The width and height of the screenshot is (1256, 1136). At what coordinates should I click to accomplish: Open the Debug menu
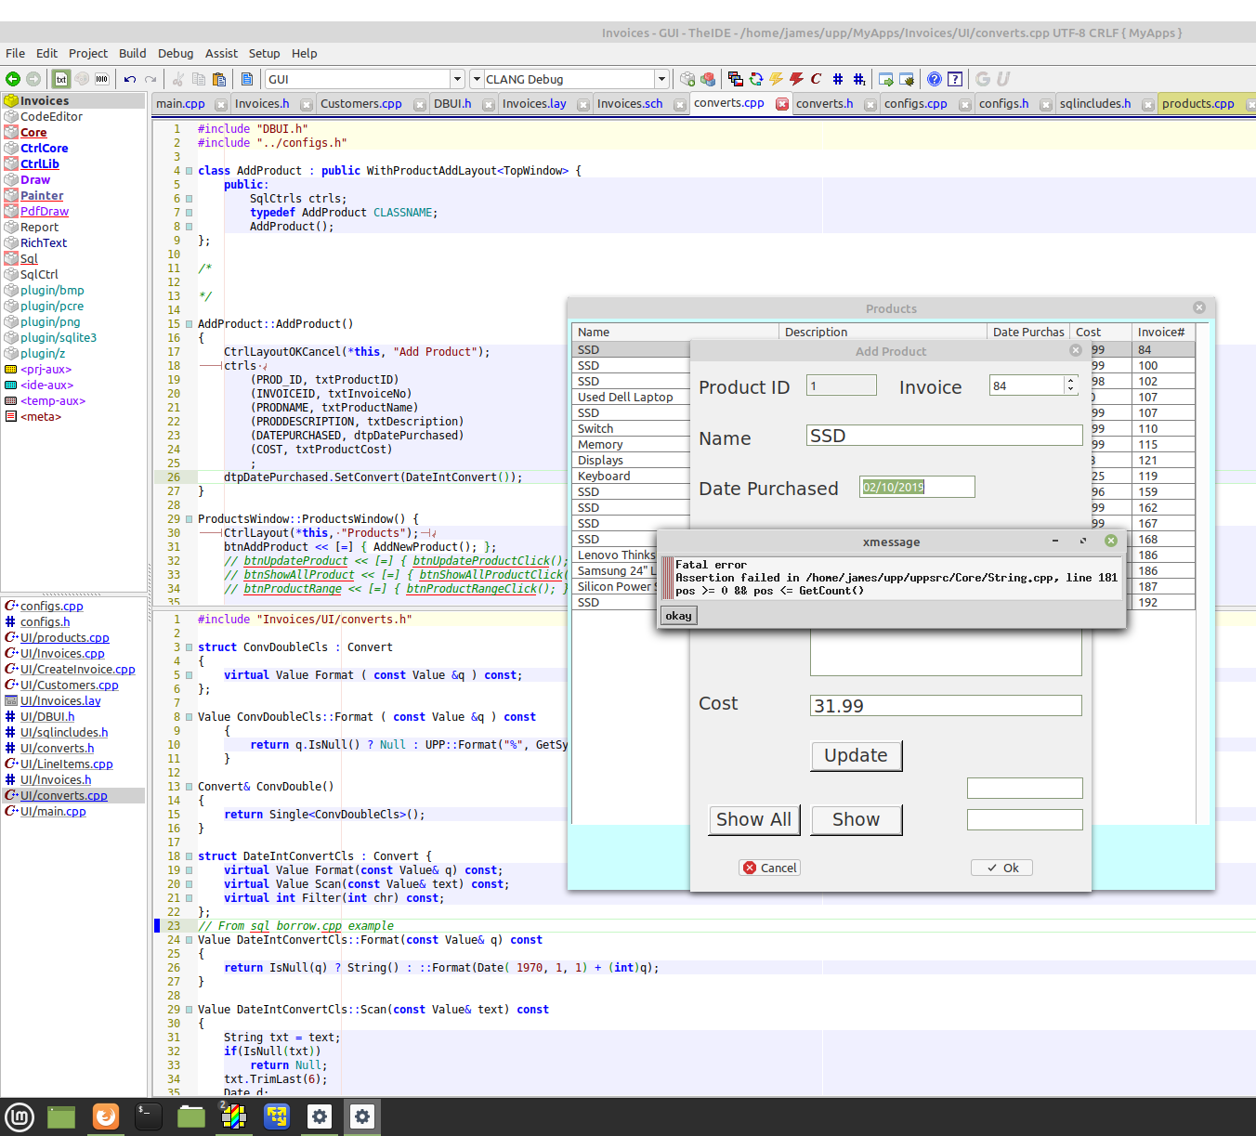(175, 53)
